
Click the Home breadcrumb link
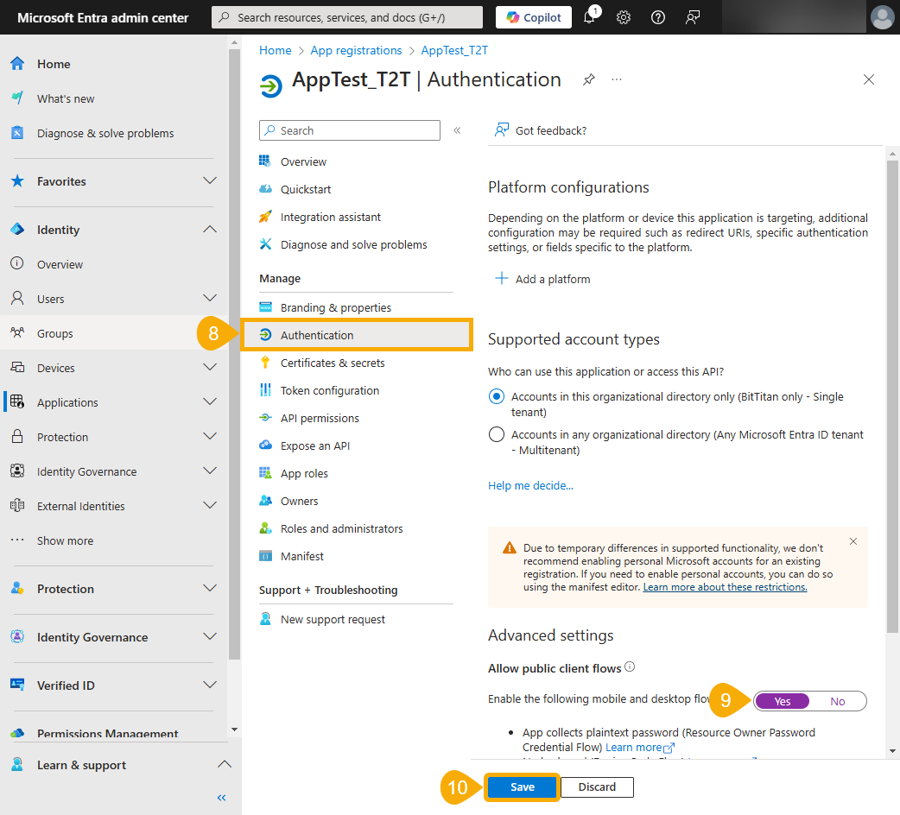275,50
